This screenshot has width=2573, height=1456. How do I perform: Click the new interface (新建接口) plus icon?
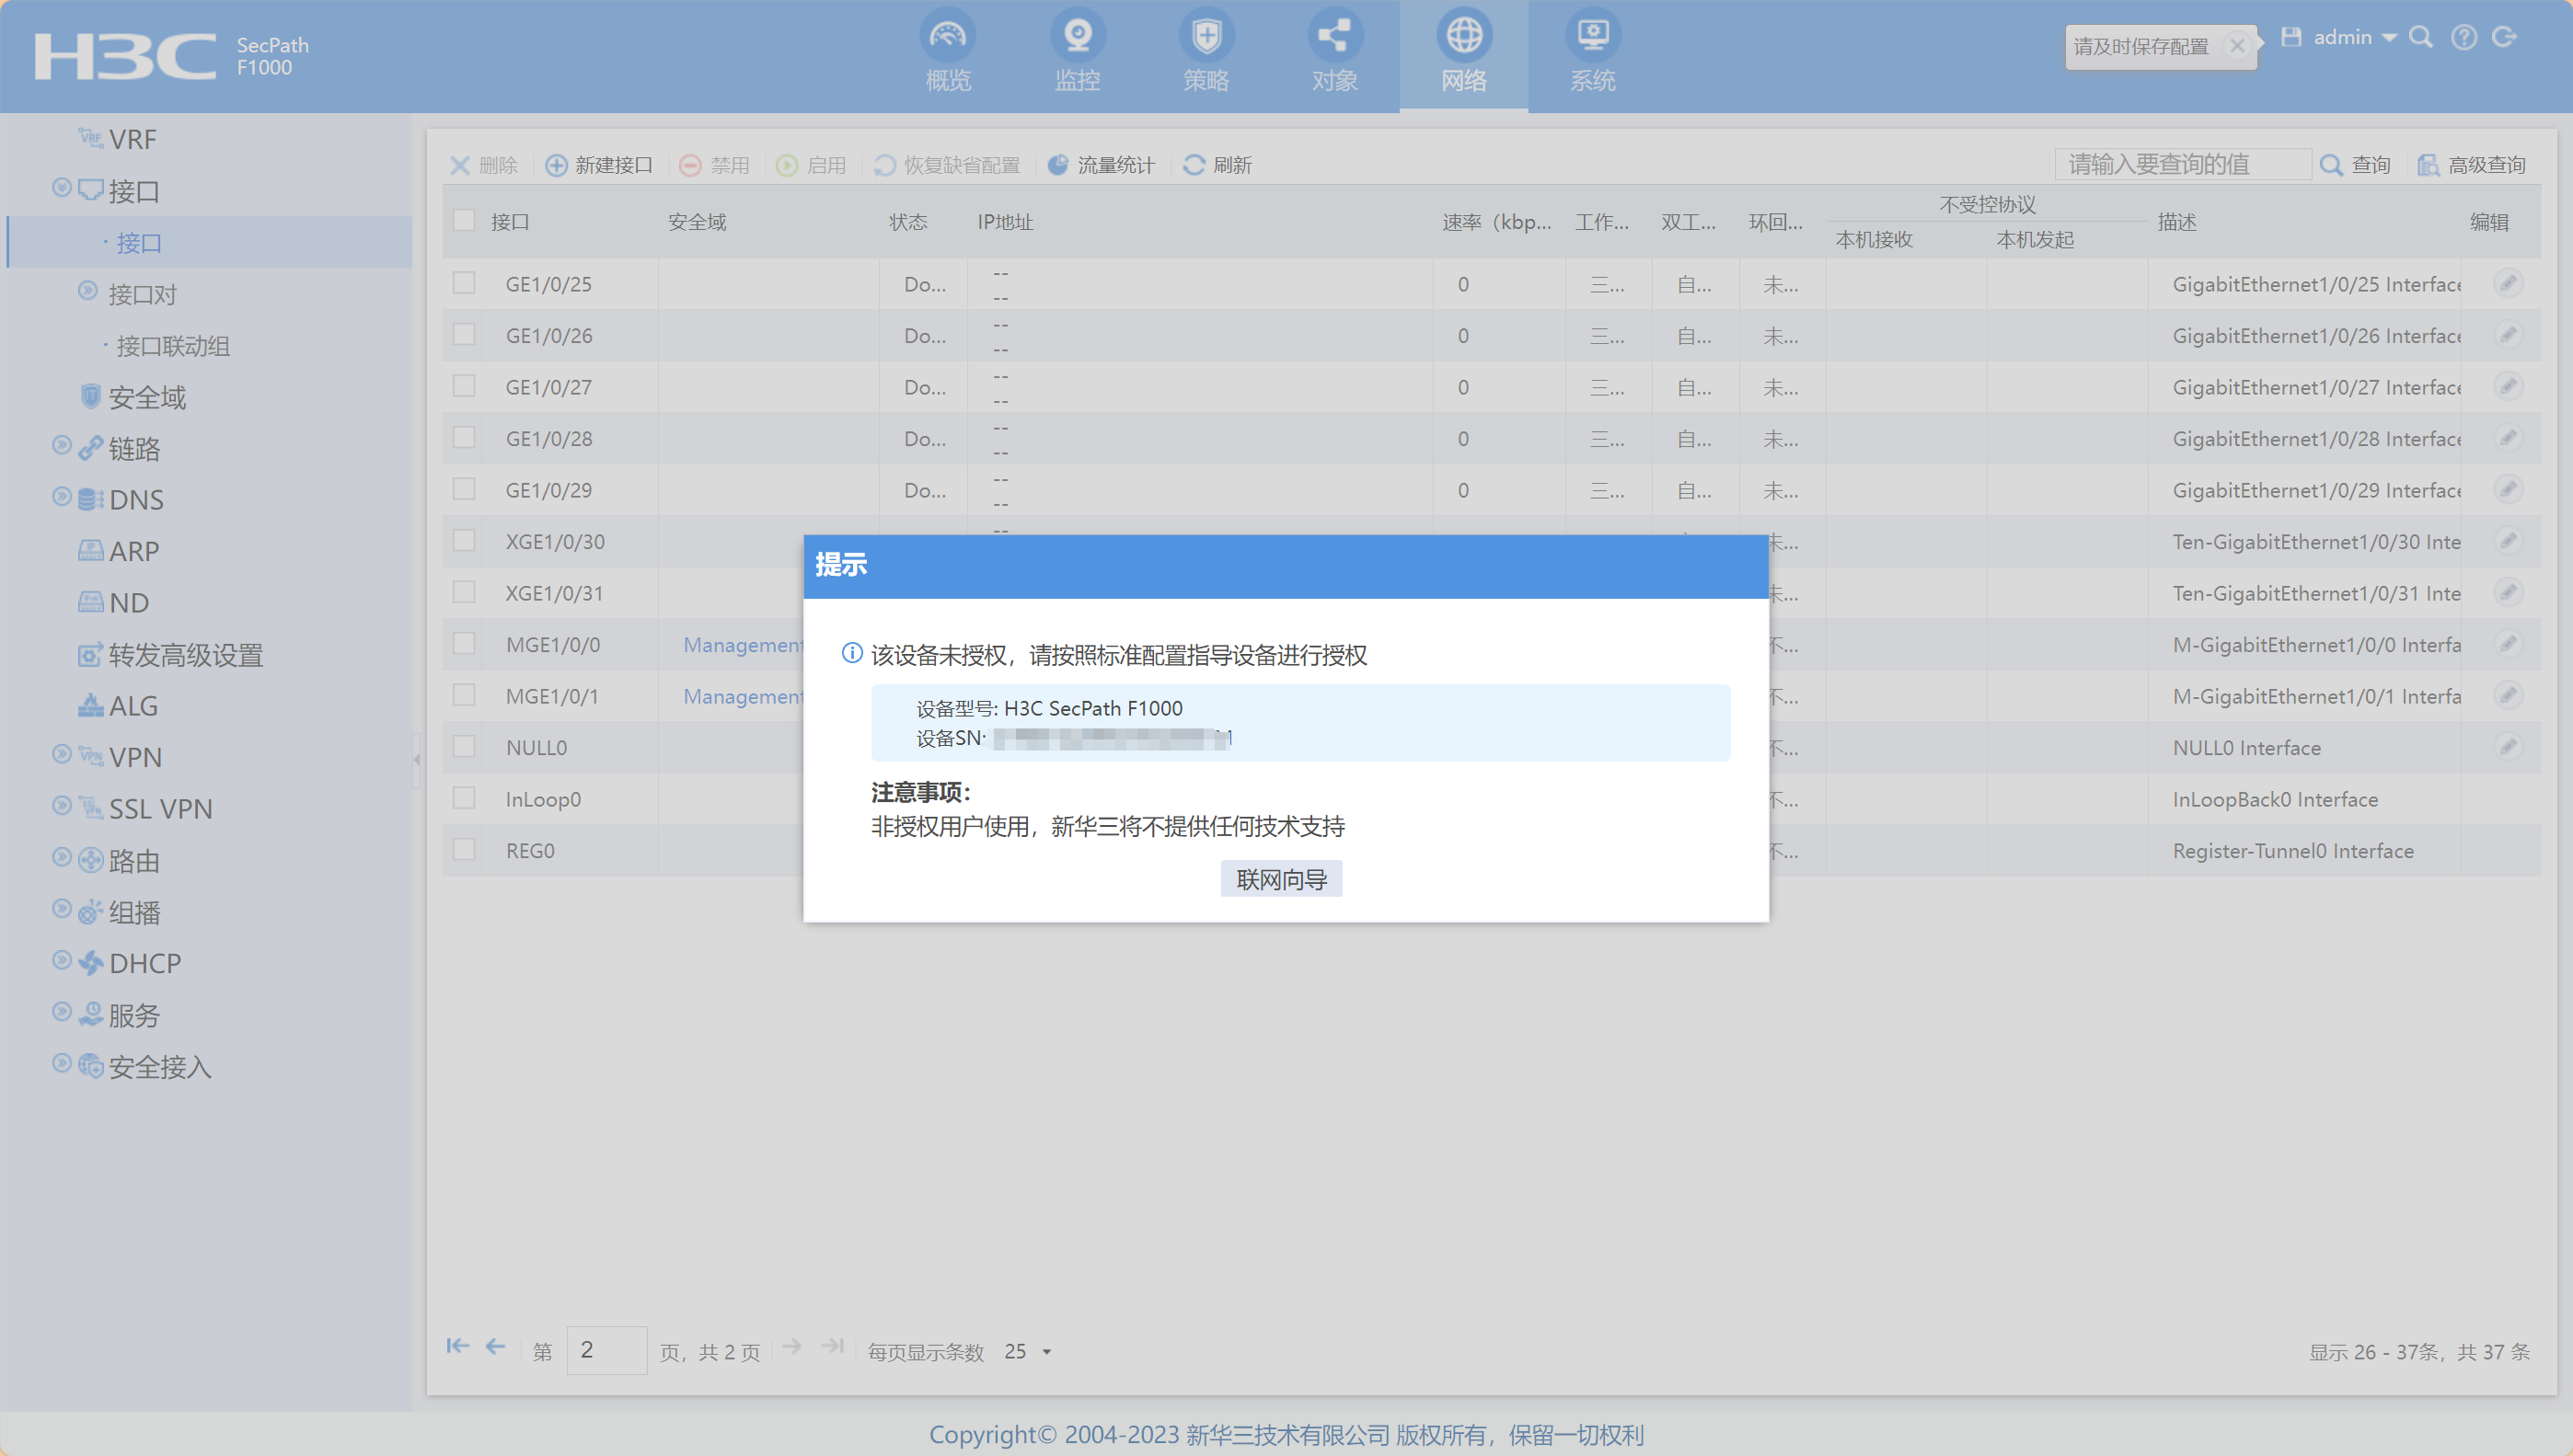(556, 165)
